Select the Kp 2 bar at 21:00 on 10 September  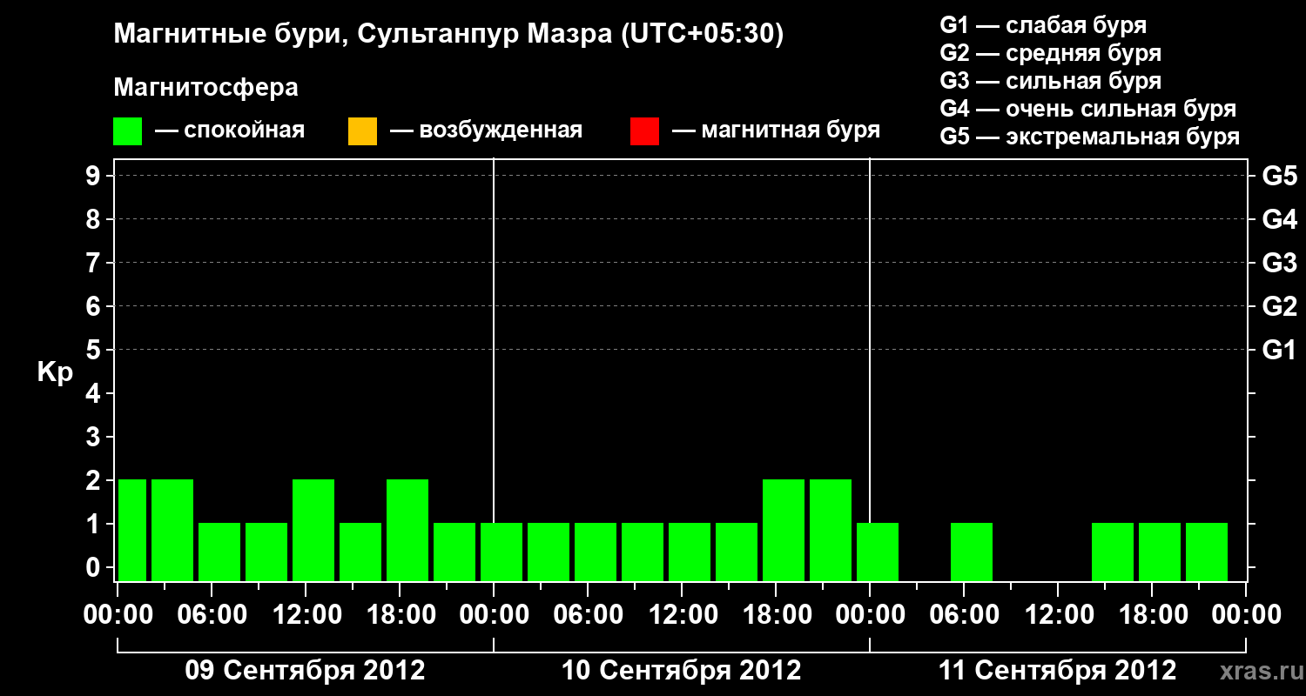click(831, 530)
